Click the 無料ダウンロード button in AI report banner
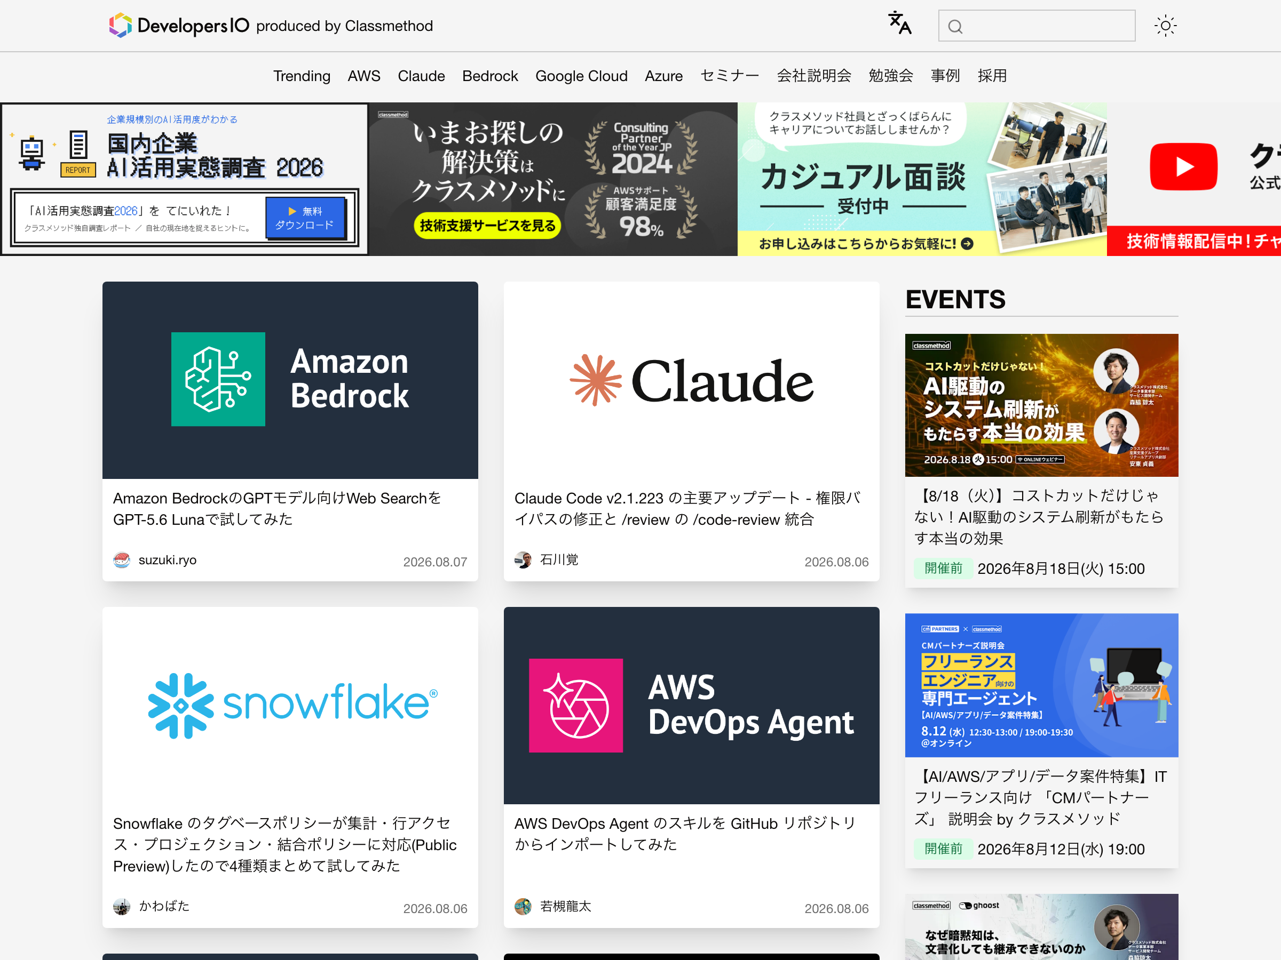This screenshot has height=960, width=1281. click(x=305, y=218)
